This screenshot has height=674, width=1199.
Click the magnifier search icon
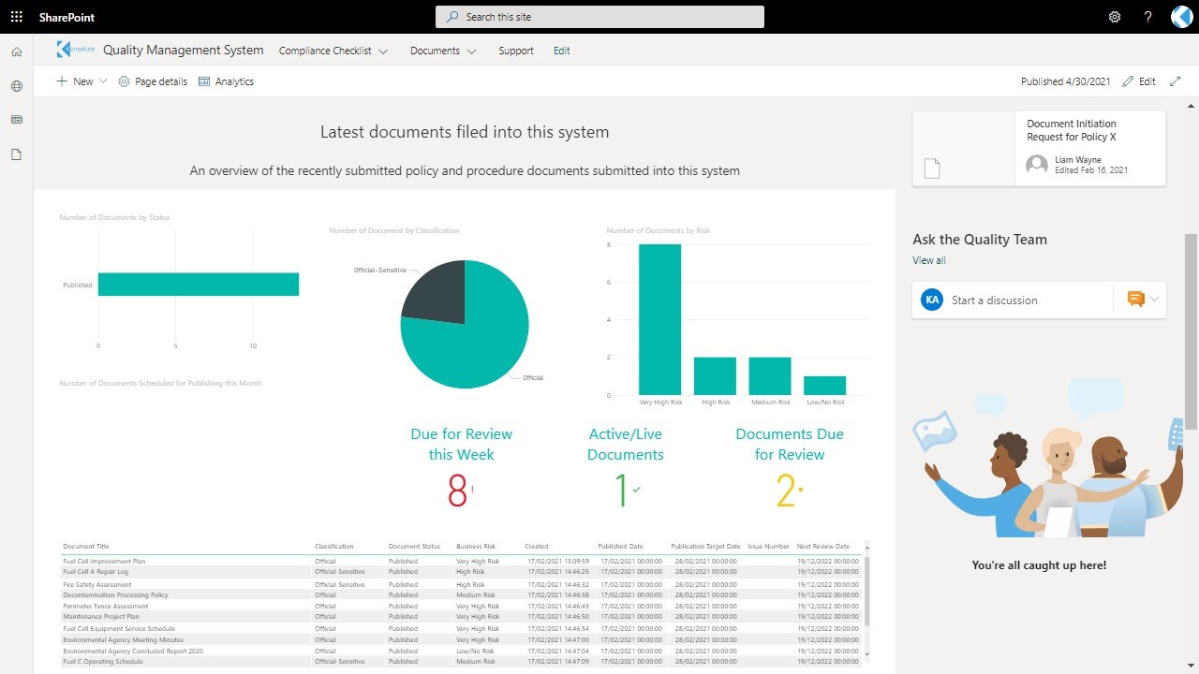[x=453, y=17]
